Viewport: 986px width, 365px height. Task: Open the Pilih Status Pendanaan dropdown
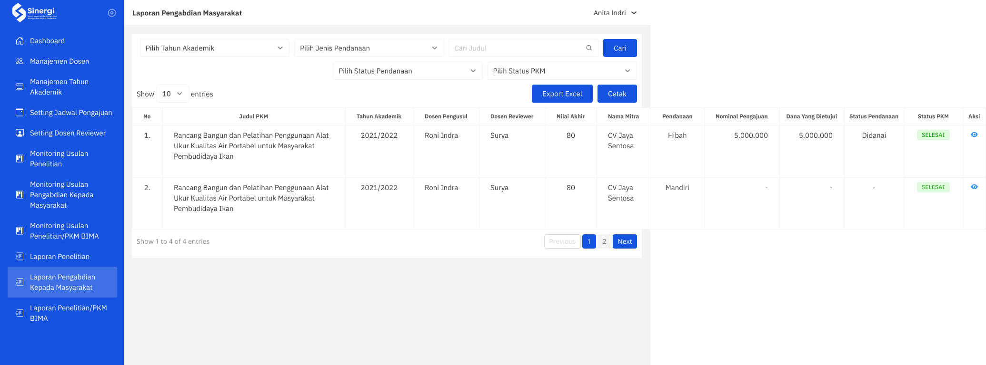(408, 71)
